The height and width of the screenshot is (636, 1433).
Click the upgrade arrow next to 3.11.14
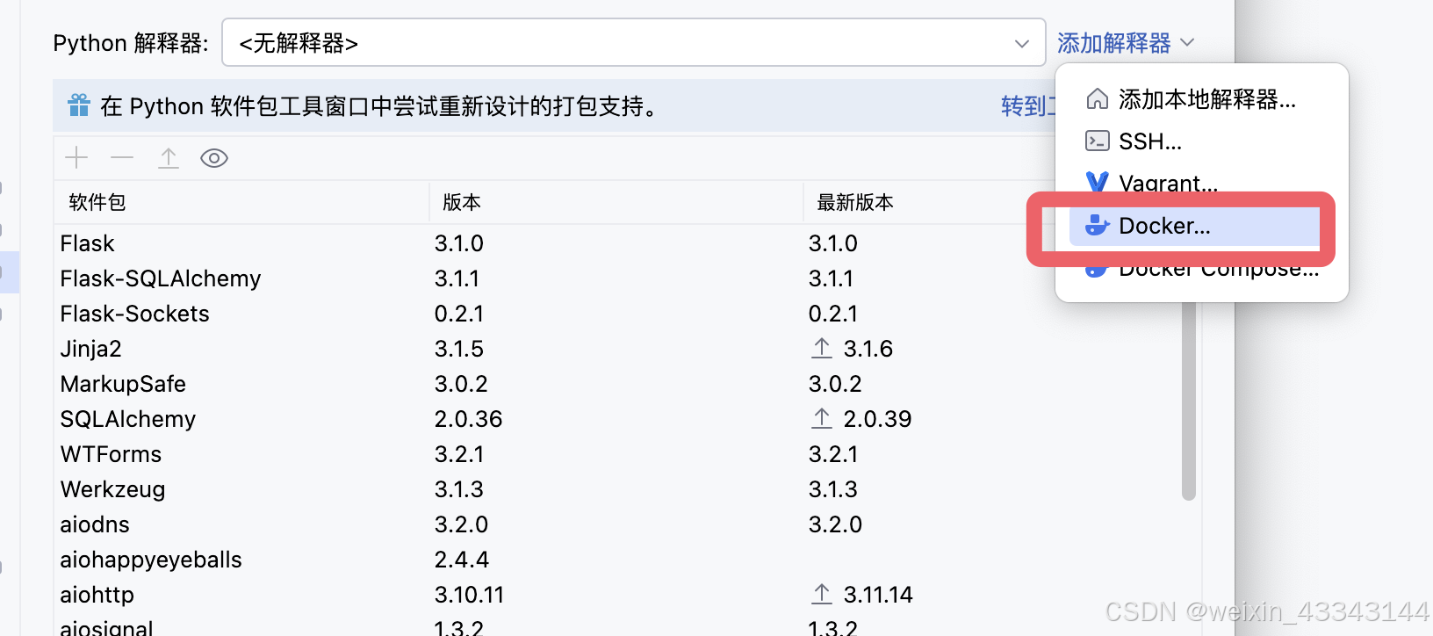[x=822, y=594]
